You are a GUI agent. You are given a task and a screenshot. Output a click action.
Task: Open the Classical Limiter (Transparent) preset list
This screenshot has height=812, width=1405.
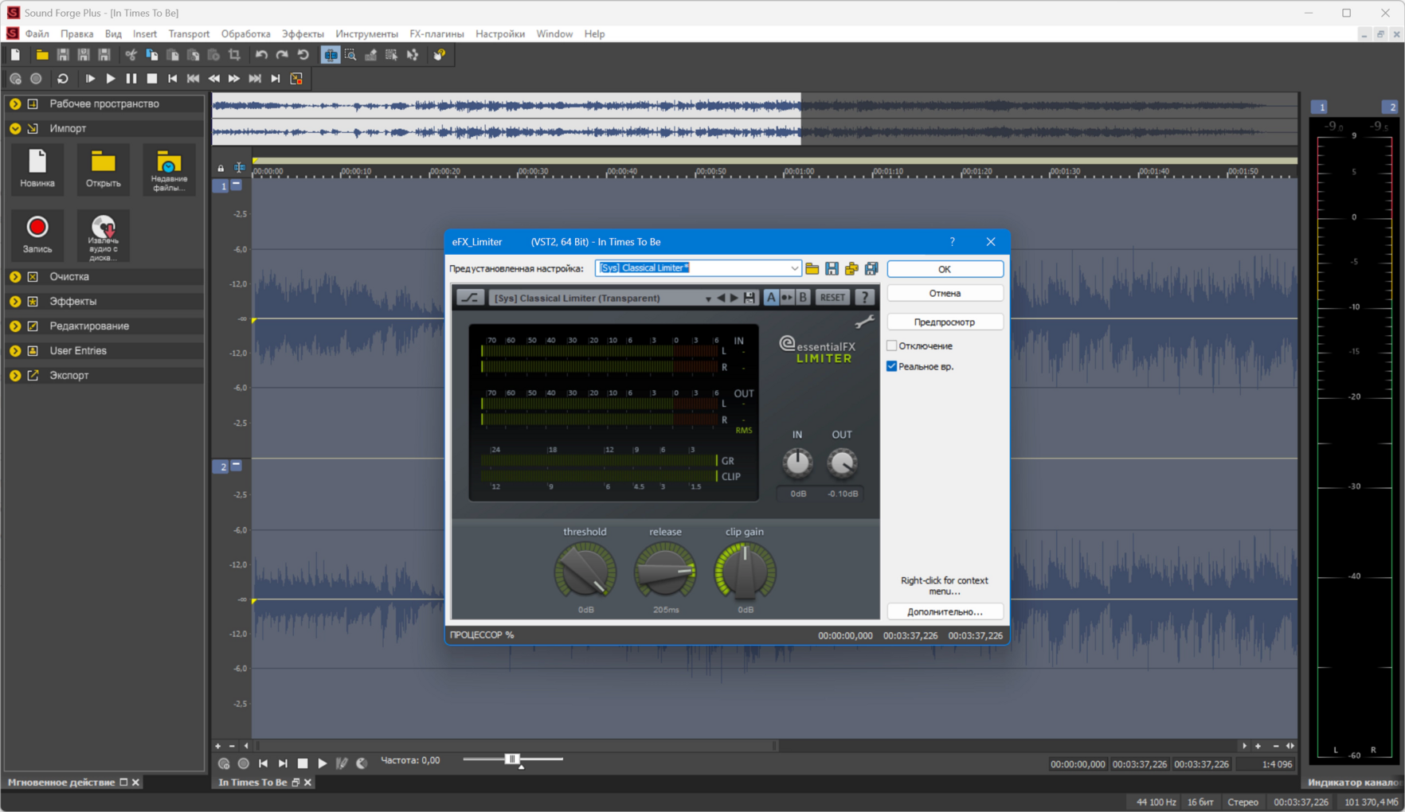coord(708,299)
